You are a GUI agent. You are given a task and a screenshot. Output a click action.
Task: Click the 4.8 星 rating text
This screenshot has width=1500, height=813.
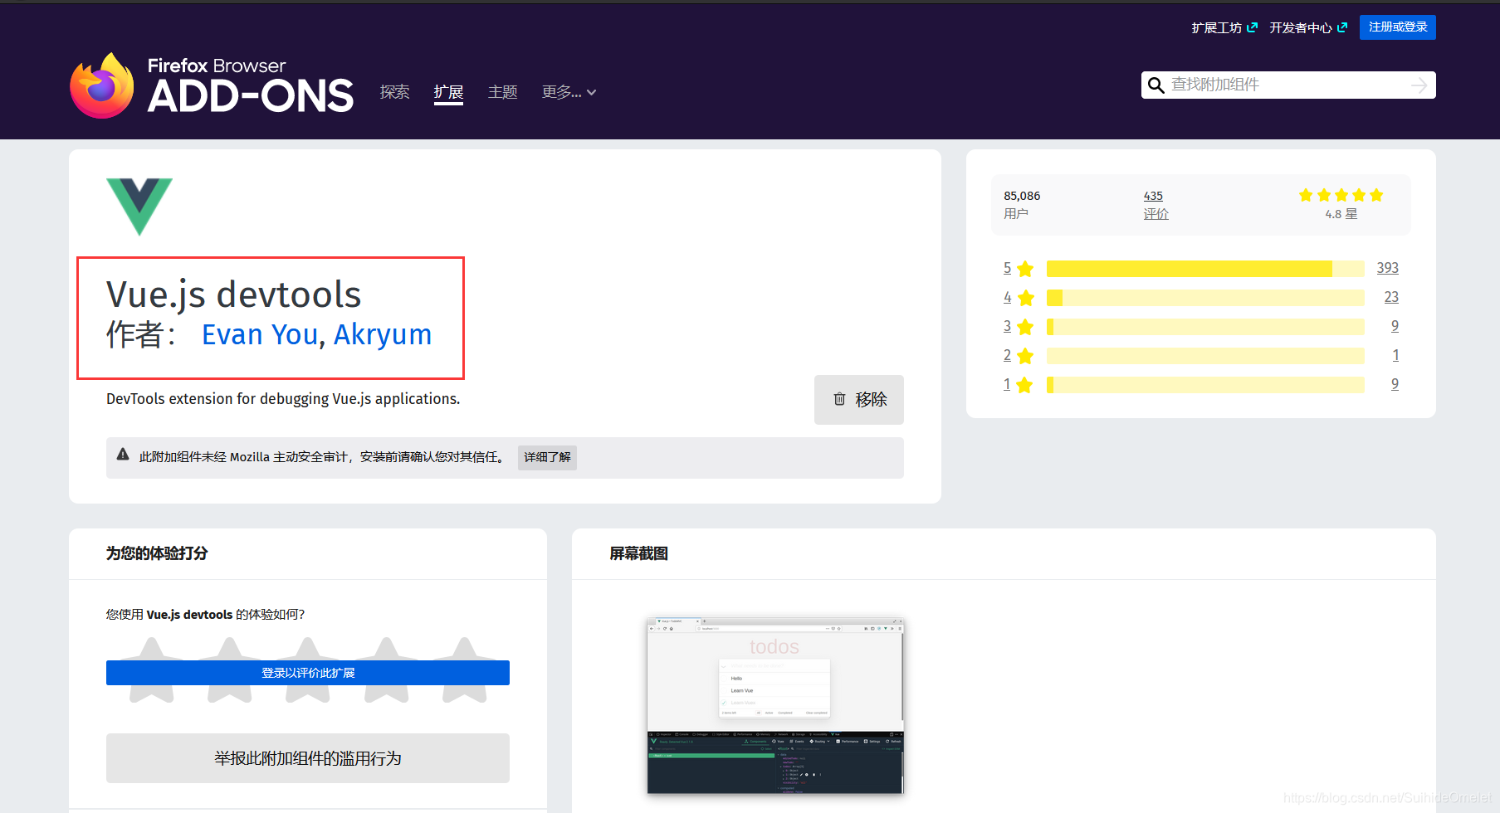coord(1341,214)
